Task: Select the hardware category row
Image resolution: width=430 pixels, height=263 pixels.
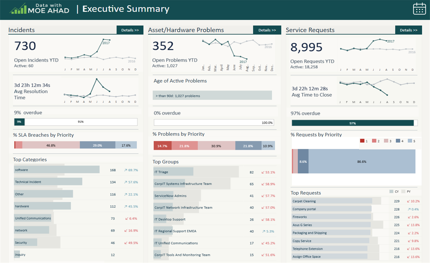Action: [x=76, y=206]
